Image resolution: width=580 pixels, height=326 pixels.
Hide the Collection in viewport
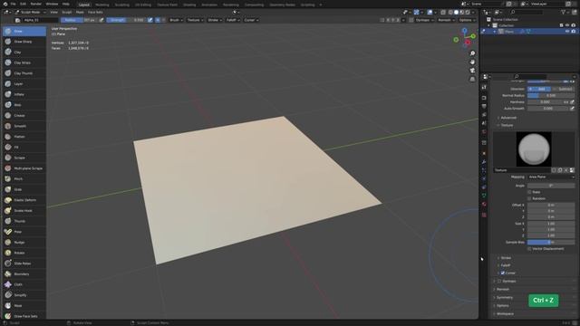click(567, 25)
